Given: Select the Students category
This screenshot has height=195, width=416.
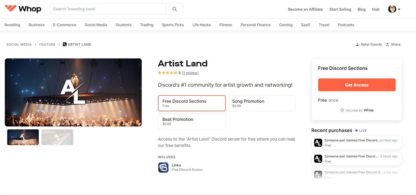Looking at the screenshot, I should tap(124, 25).
